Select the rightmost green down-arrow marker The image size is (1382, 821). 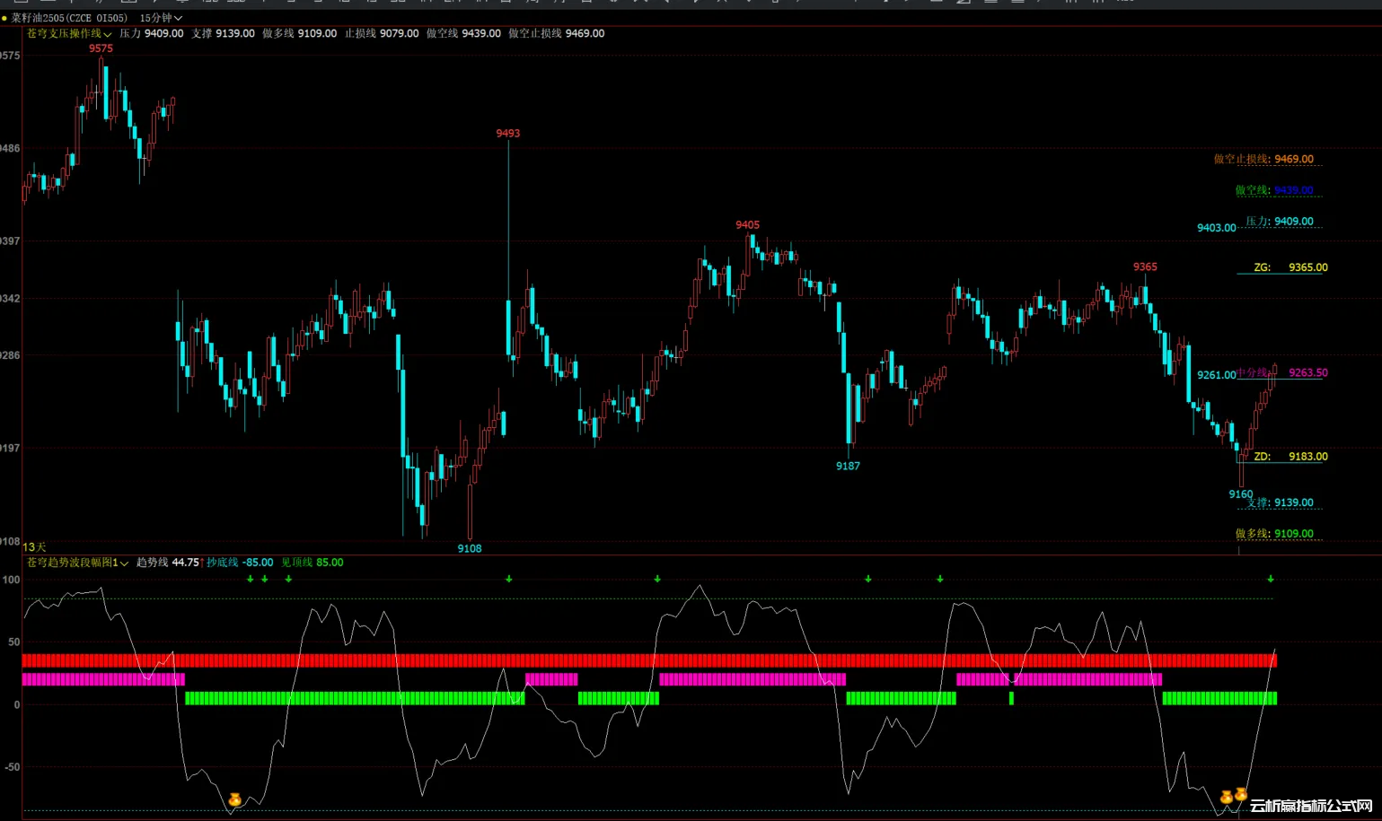click(1270, 579)
